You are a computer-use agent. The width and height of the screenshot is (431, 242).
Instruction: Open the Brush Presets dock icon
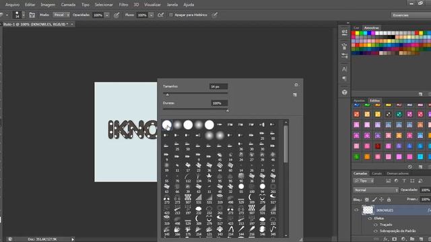tap(344, 56)
